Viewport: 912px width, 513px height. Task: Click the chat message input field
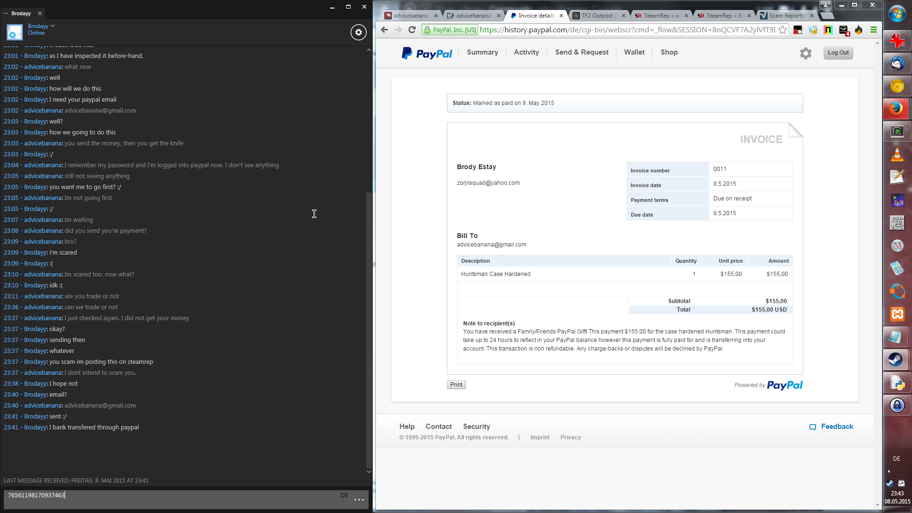click(x=171, y=495)
